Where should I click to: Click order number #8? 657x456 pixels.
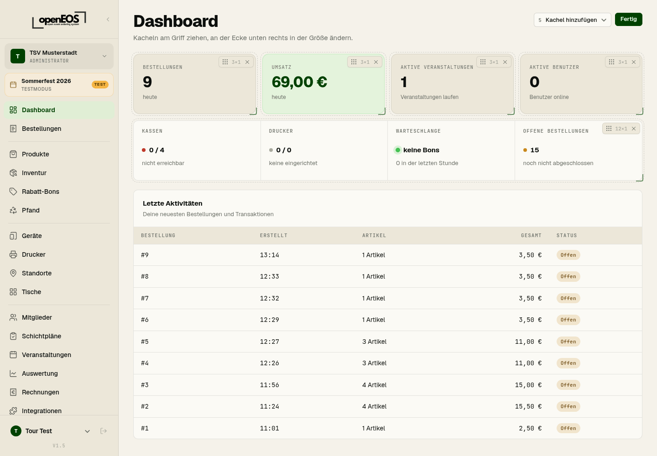click(x=145, y=276)
